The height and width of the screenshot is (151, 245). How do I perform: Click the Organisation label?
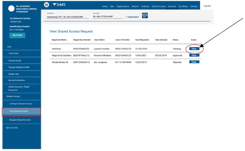pyautogui.click(x=133, y=17)
